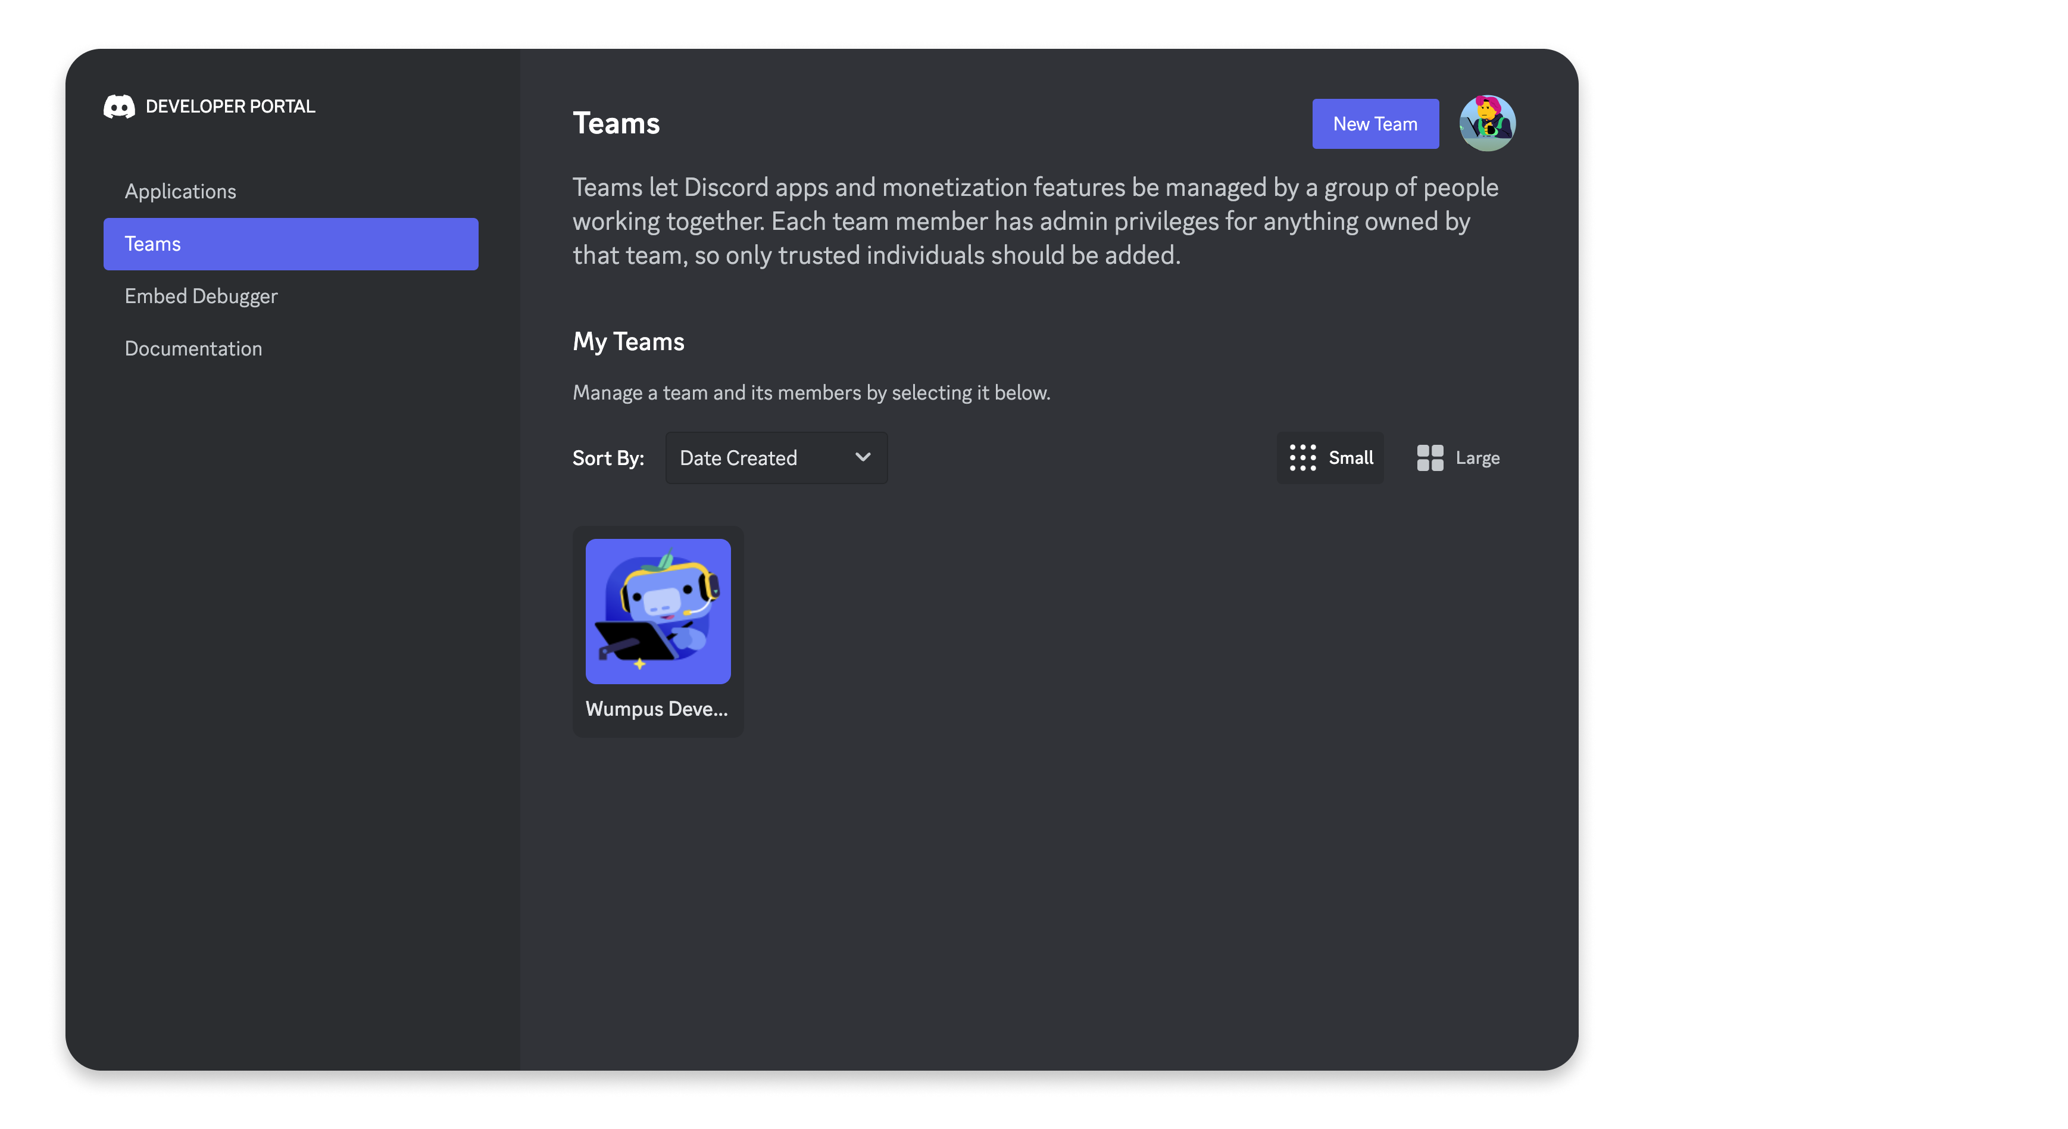Click the DEVELOPER PORTAL title
2068x1129 pixels.
pos(230,106)
